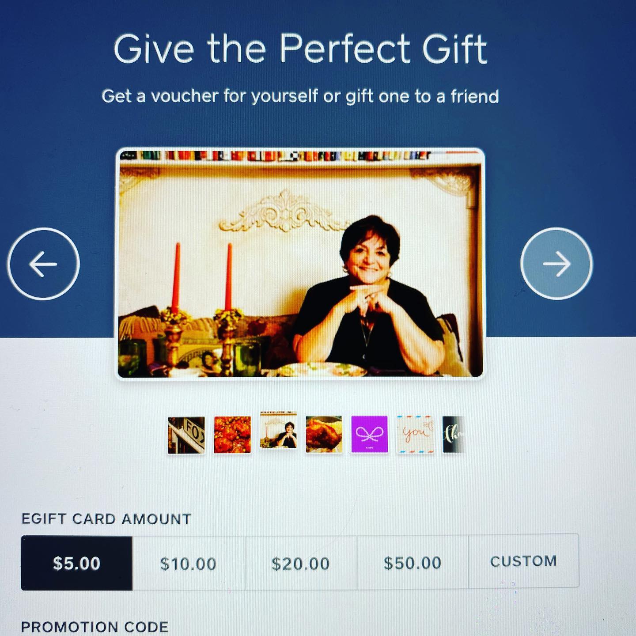Viewport: 636px width, 636px height.
Task: Pick the $50.00 amount option
Action: [413, 562]
